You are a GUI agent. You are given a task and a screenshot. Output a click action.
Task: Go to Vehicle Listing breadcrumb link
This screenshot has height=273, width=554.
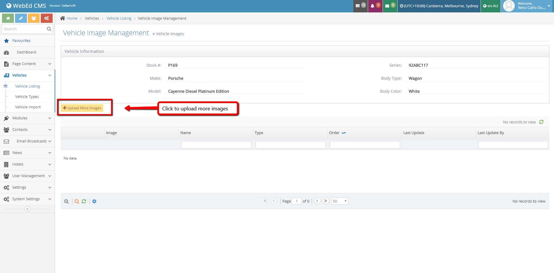(119, 18)
